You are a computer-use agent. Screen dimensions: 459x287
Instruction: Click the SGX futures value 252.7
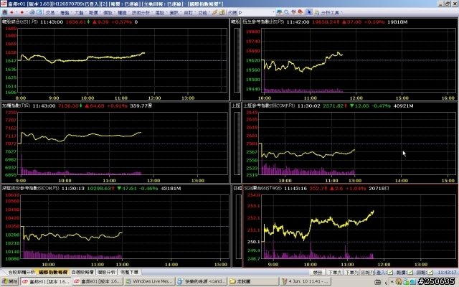pos(316,188)
